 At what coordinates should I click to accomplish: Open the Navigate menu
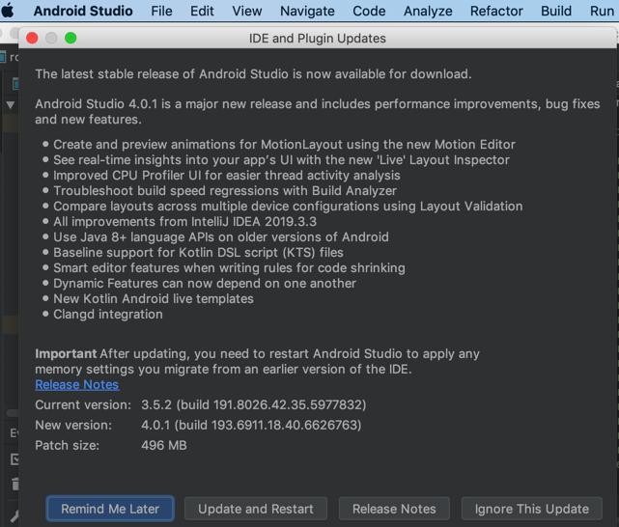(307, 11)
